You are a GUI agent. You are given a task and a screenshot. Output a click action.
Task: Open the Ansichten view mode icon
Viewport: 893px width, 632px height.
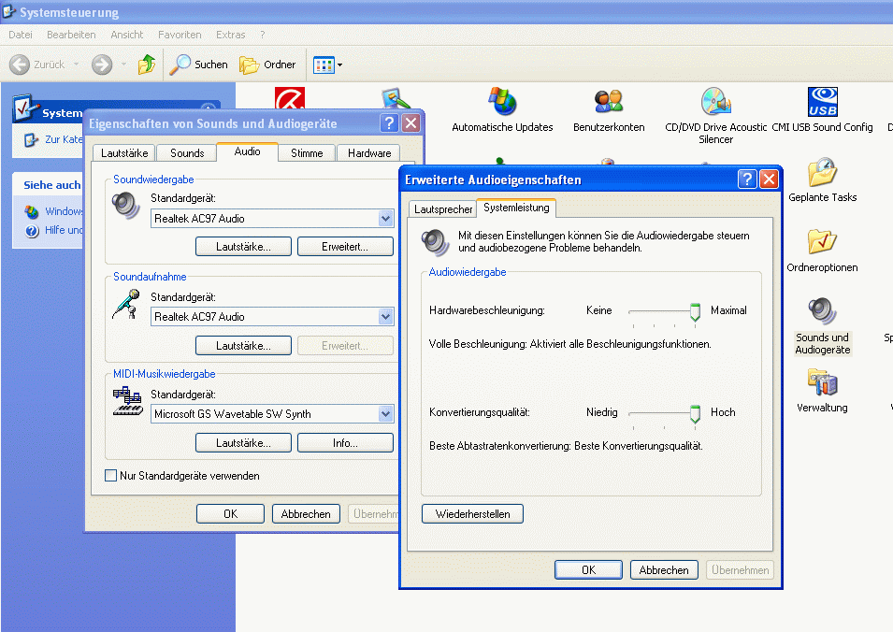pos(324,65)
